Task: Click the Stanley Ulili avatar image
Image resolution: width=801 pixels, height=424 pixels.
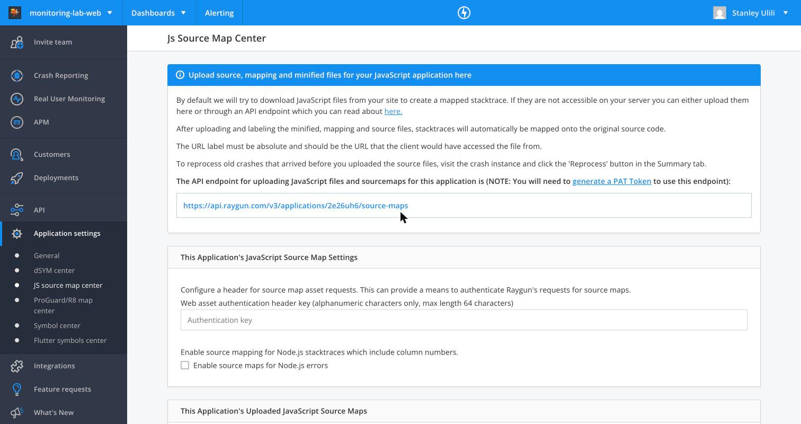Action: (x=719, y=13)
